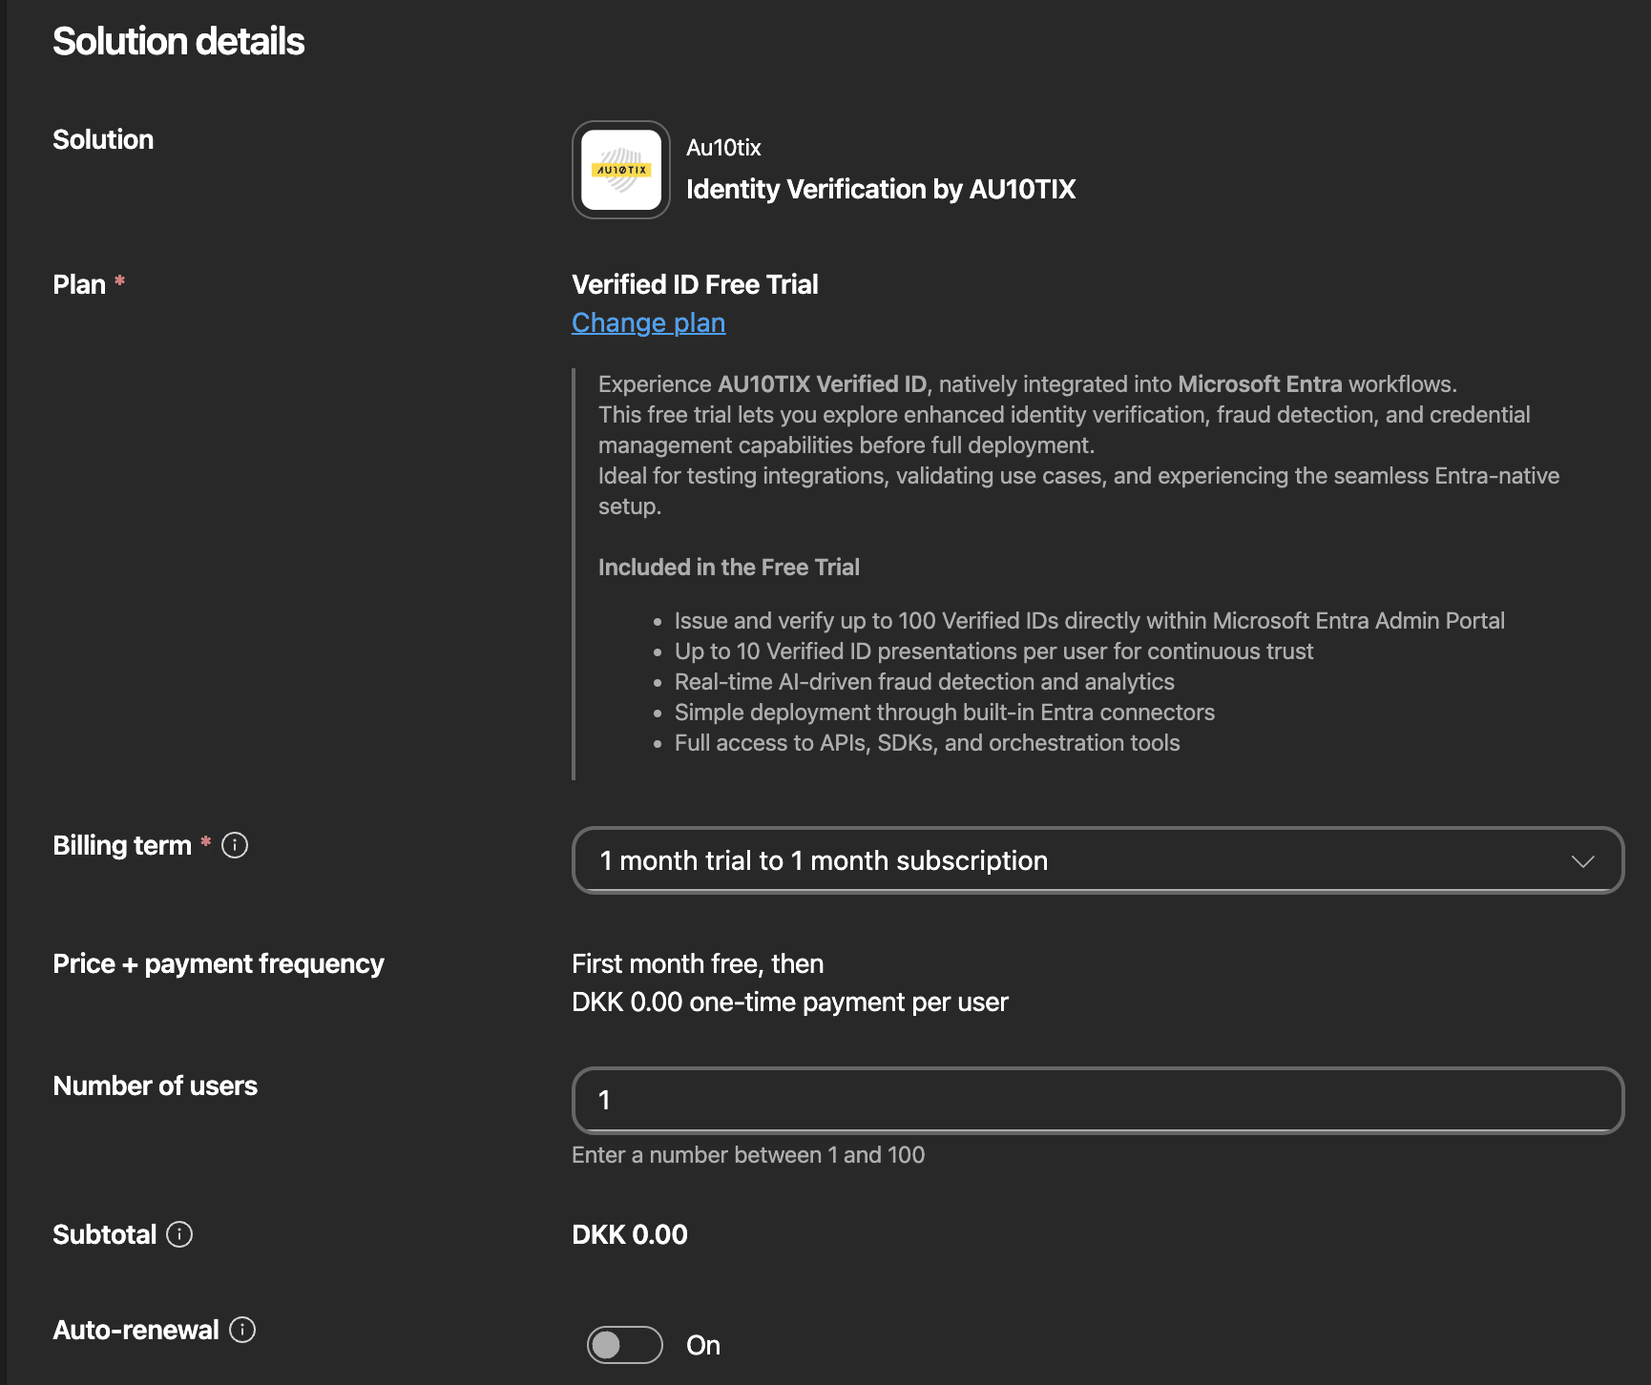Open the Change plan link
Screen dimensions: 1651x1385
click(648, 322)
